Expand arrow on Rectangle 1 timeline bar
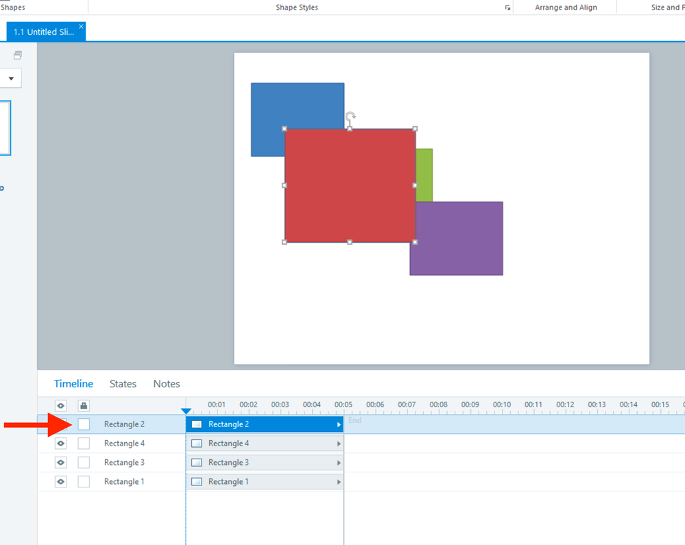Image resolution: width=685 pixels, height=545 pixels. [x=339, y=482]
